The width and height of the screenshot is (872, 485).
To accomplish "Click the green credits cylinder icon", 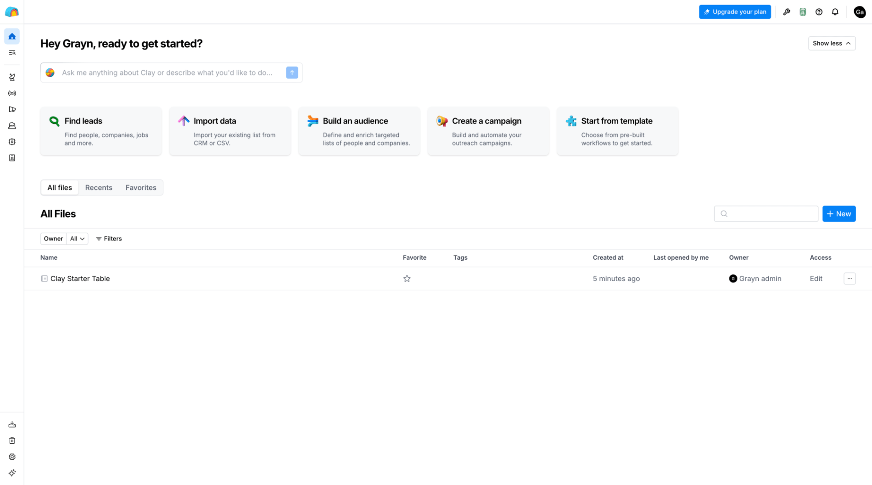I will (803, 12).
